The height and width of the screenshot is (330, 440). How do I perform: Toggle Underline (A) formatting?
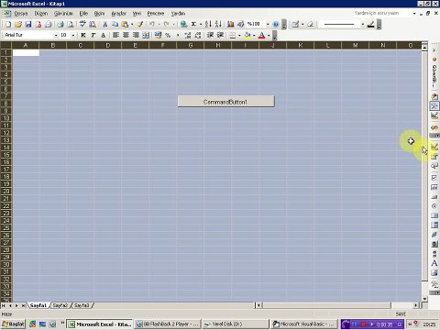pos(104,35)
